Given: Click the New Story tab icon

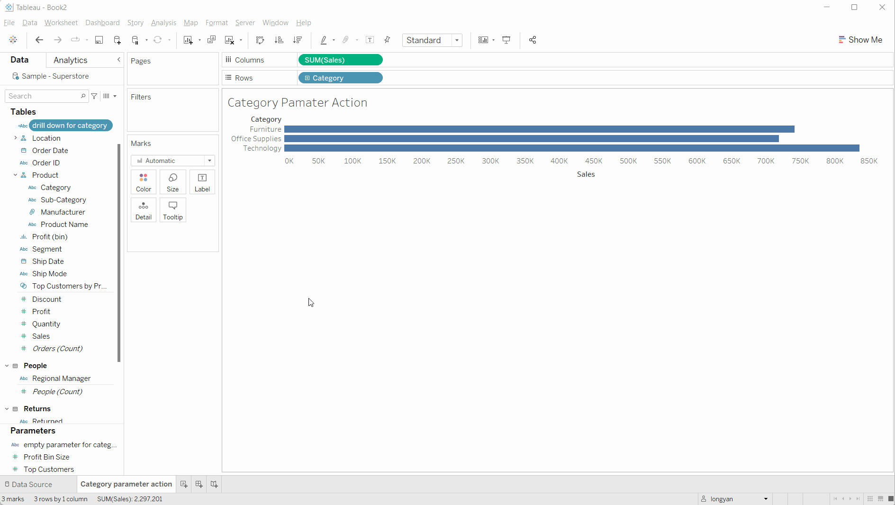Looking at the screenshot, I should [214, 484].
